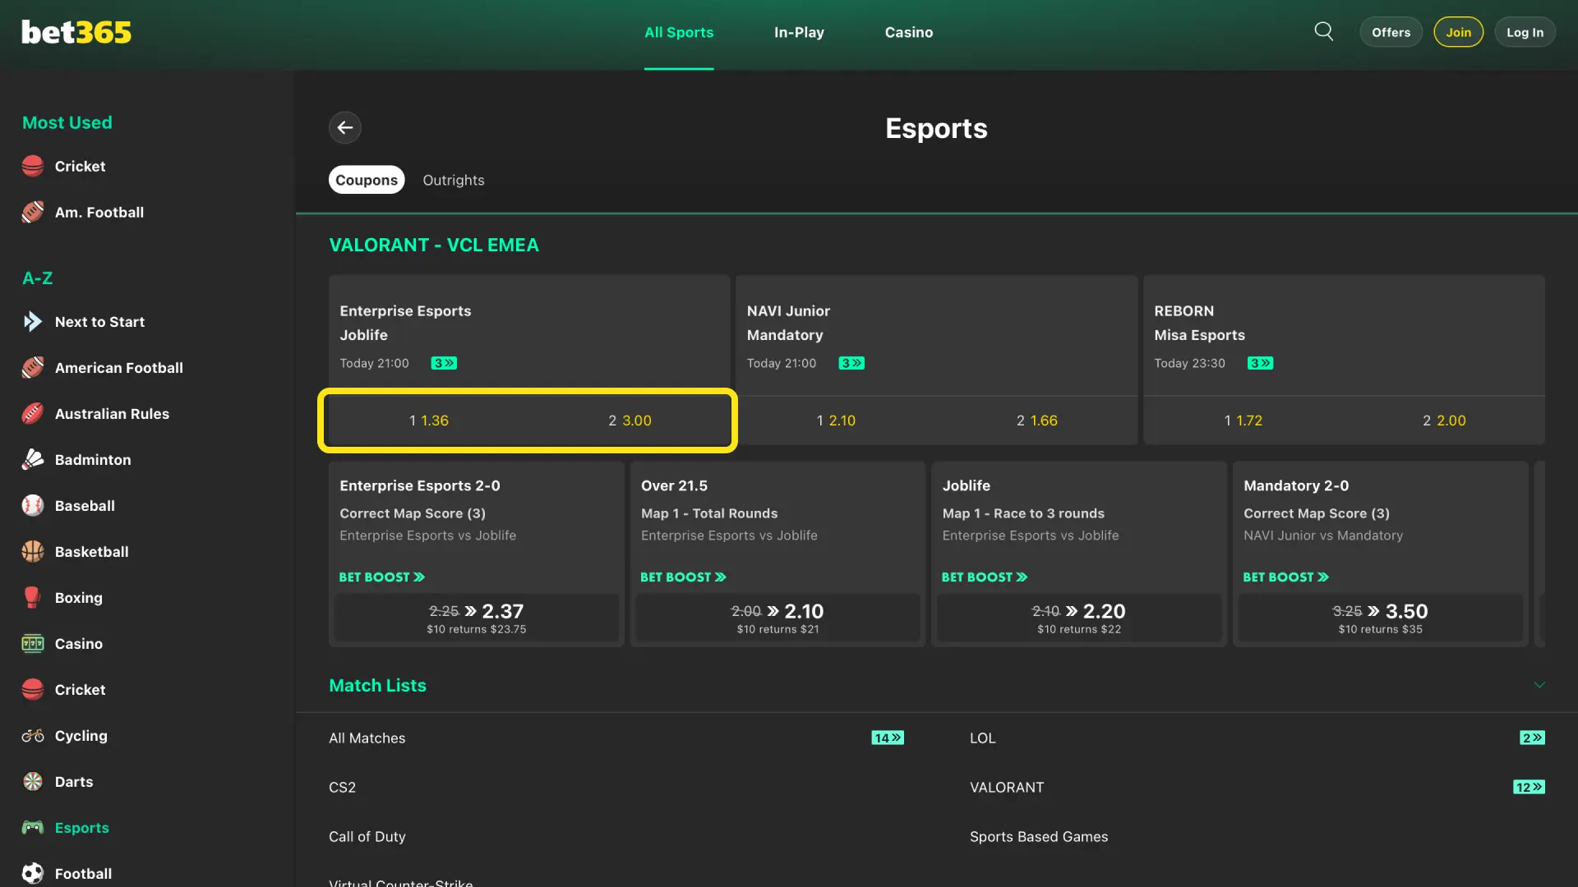Select boosted odds 2.20 Joblife race

pyautogui.click(x=1079, y=618)
